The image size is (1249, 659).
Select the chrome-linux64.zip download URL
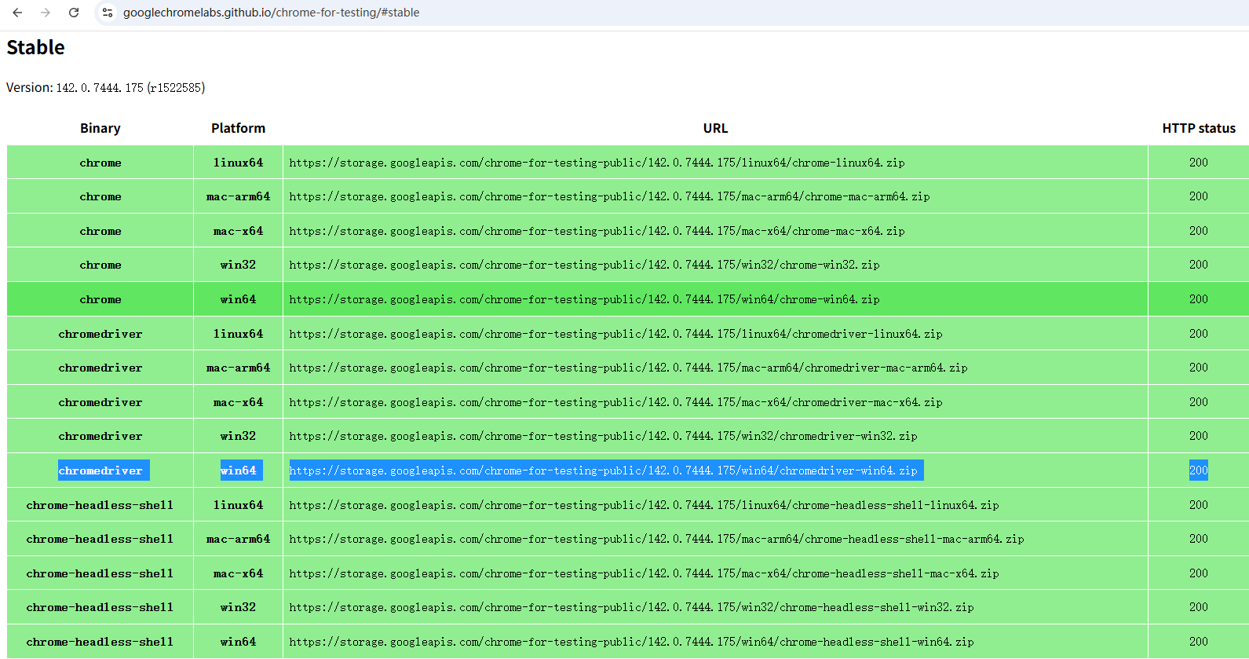point(597,163)
